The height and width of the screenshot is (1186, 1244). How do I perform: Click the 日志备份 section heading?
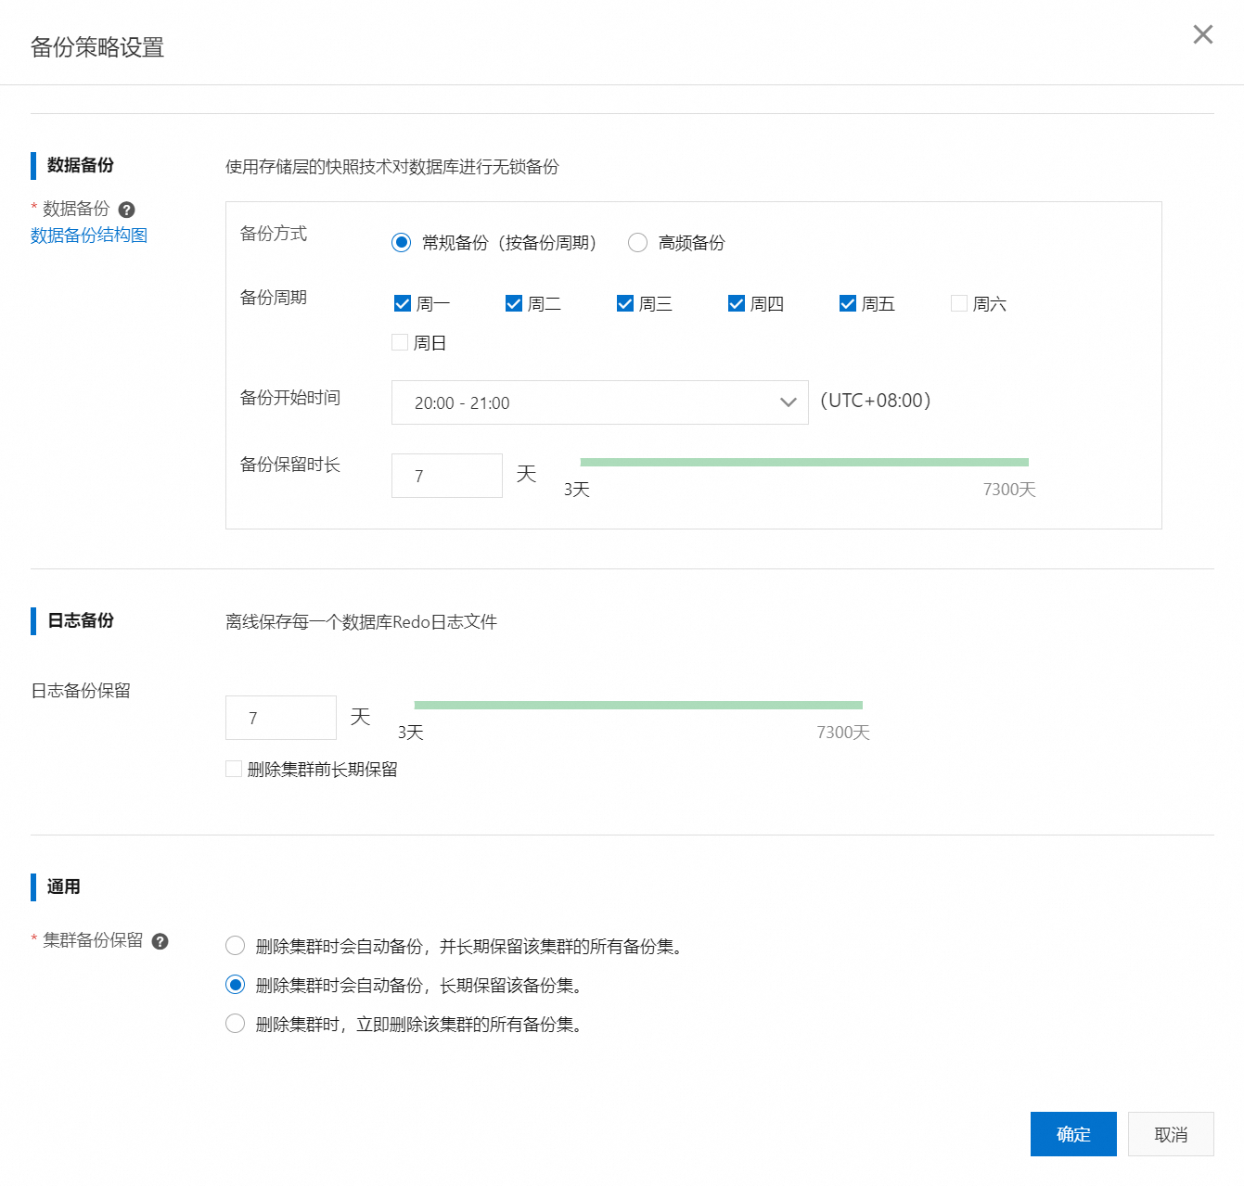pyautogui.click(x=81, y=620)
